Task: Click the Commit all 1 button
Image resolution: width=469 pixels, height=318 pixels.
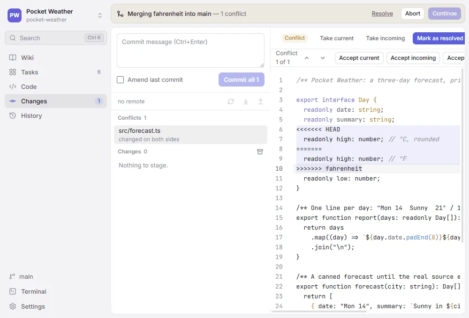Action: tap(242, 79)
